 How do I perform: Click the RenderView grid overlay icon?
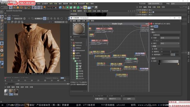point(48,18)
